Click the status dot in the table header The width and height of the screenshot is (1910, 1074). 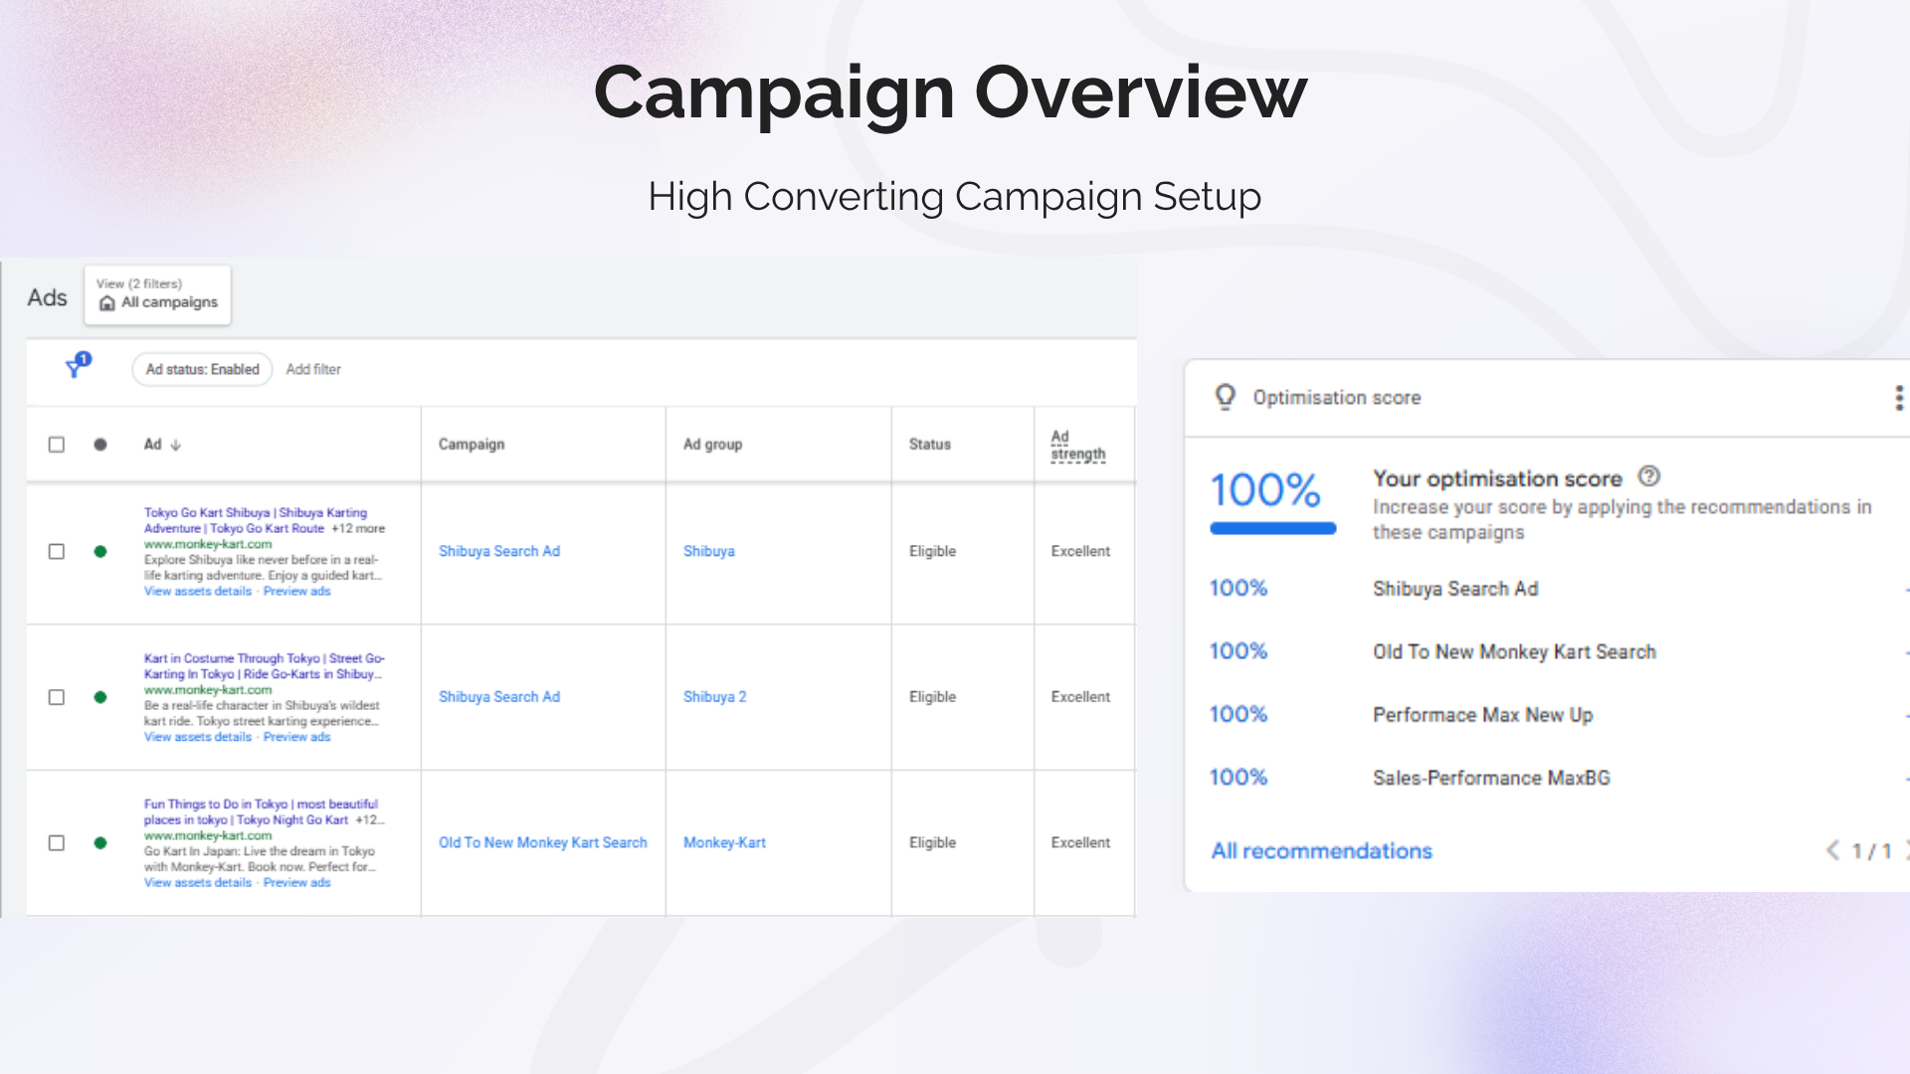(x=100, y=445)
